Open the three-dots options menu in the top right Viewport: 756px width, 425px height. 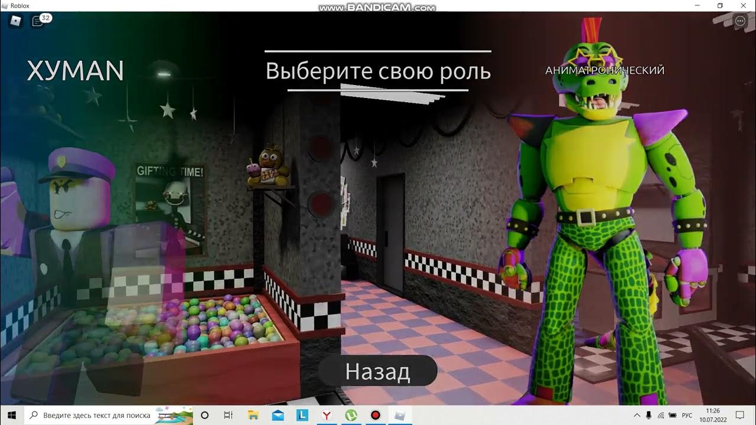tap(741, 21)
